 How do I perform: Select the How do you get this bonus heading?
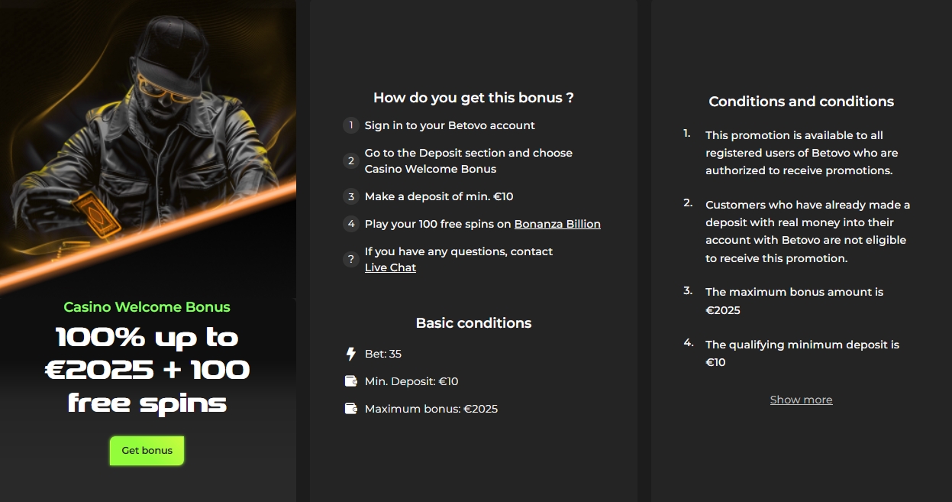point(473,98)
